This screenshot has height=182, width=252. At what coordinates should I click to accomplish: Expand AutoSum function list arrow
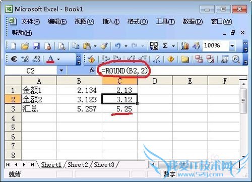[173, 46]
